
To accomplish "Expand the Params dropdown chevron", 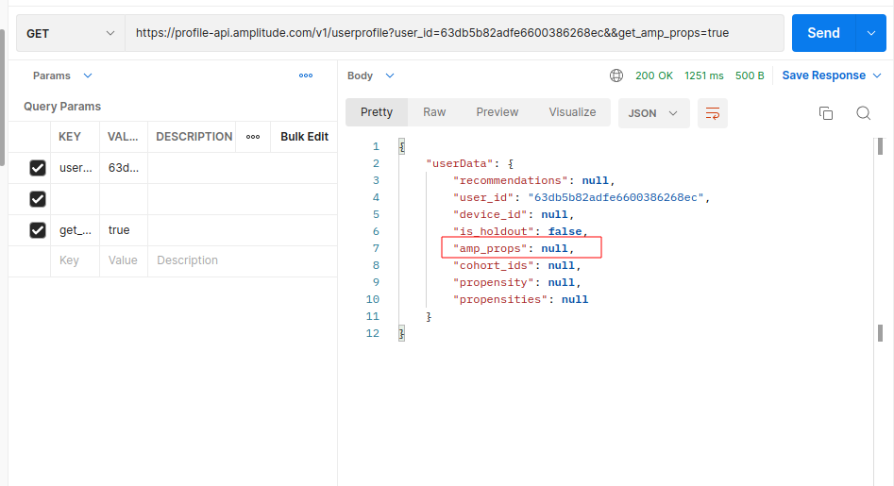I will pos(88,75).
